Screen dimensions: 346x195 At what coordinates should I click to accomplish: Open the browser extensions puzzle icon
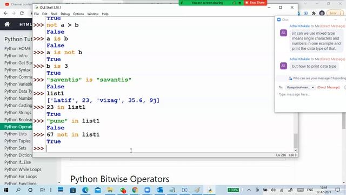314,13
